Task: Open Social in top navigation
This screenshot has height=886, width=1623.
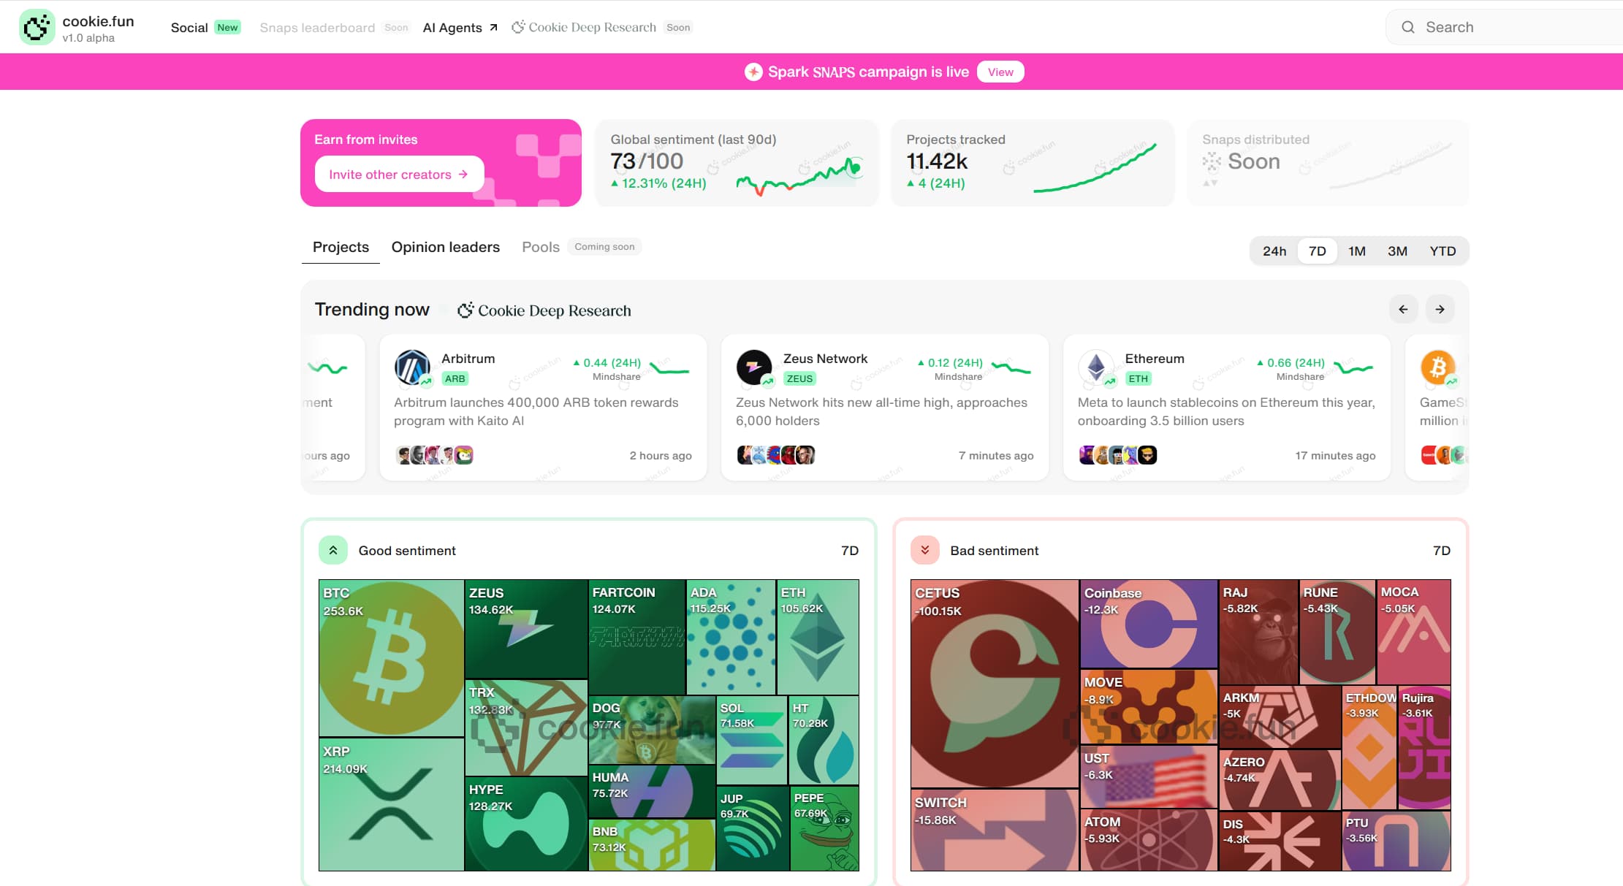Action: (x=189, y=28)
